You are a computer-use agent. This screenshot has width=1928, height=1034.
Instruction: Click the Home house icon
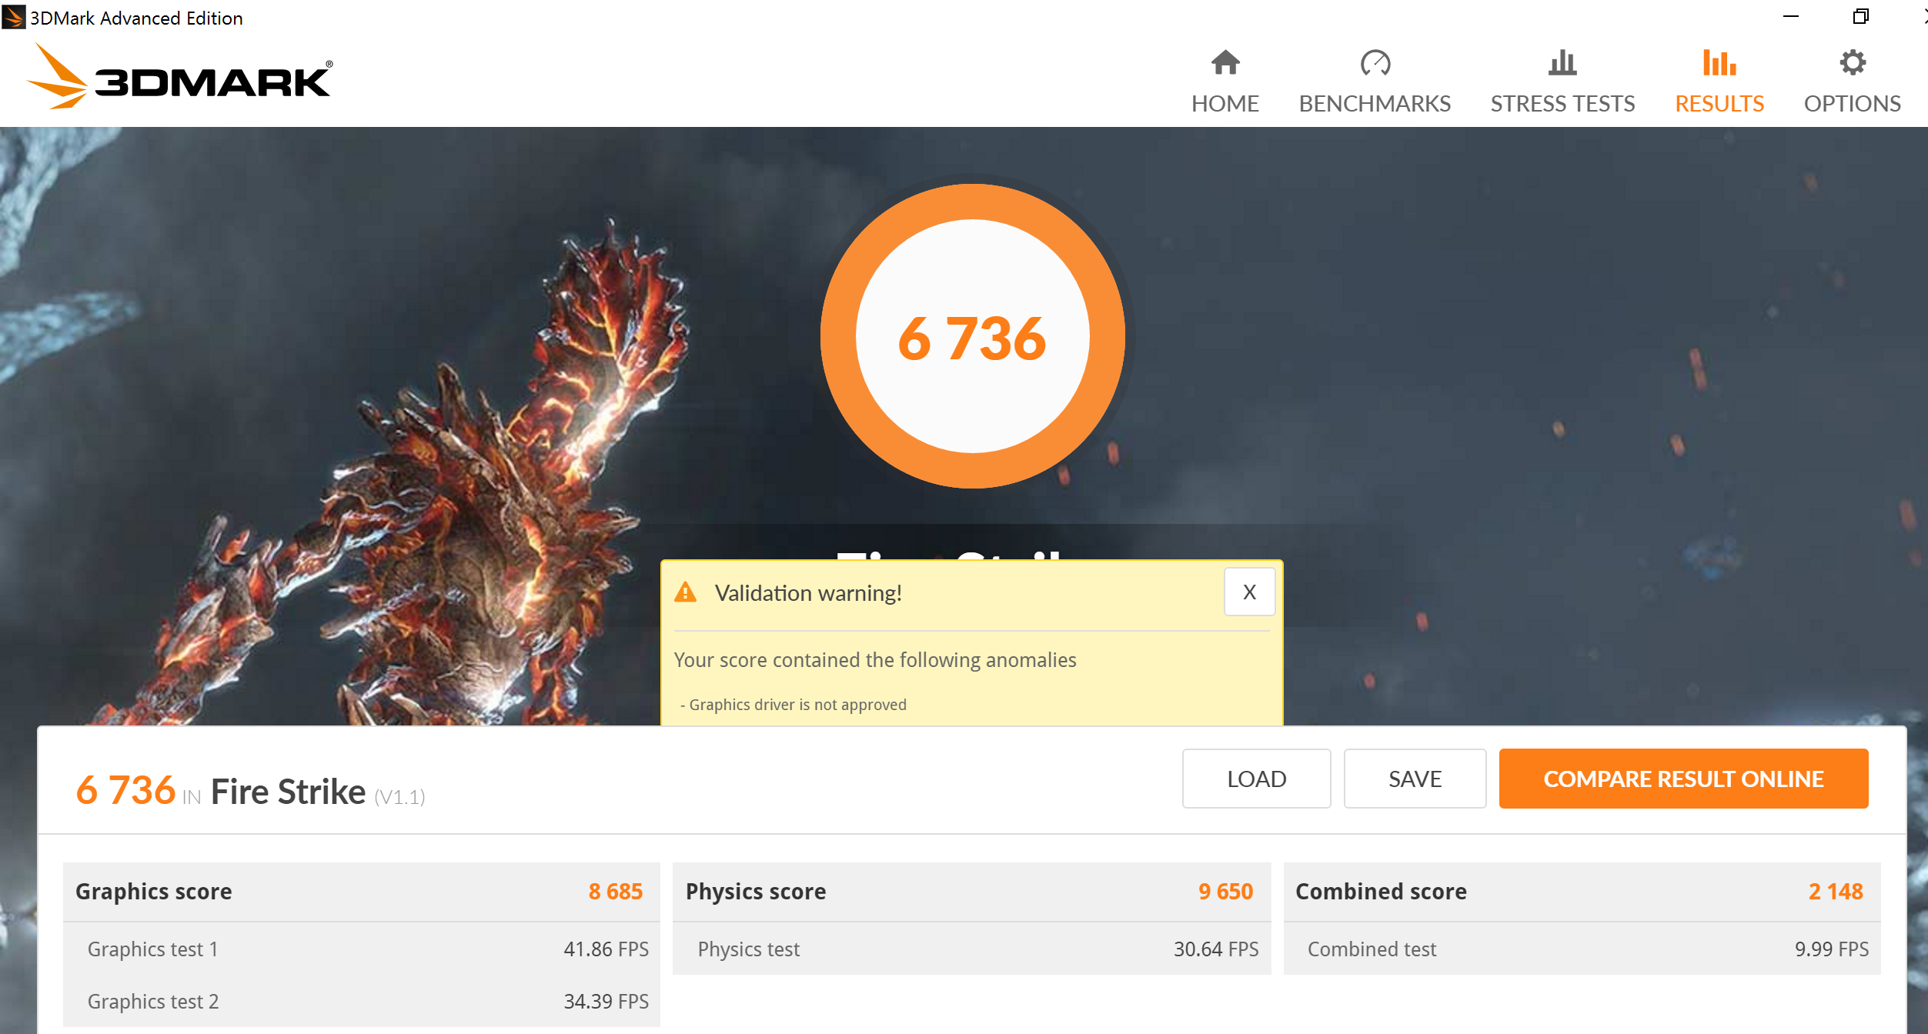pos(1225,63)
